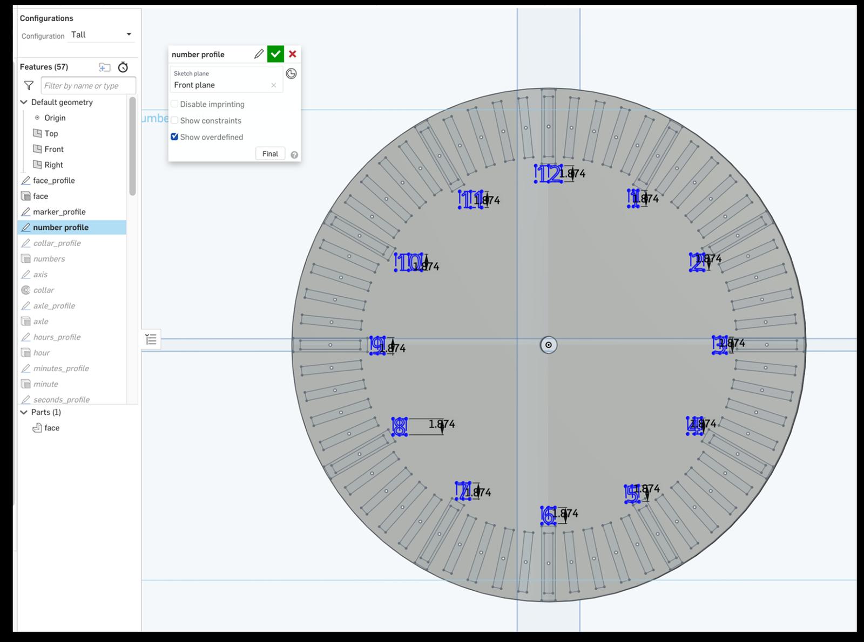Cancel sketch with red X icon
This screenshot has height=642, width=864.
(x=293, y=54)
